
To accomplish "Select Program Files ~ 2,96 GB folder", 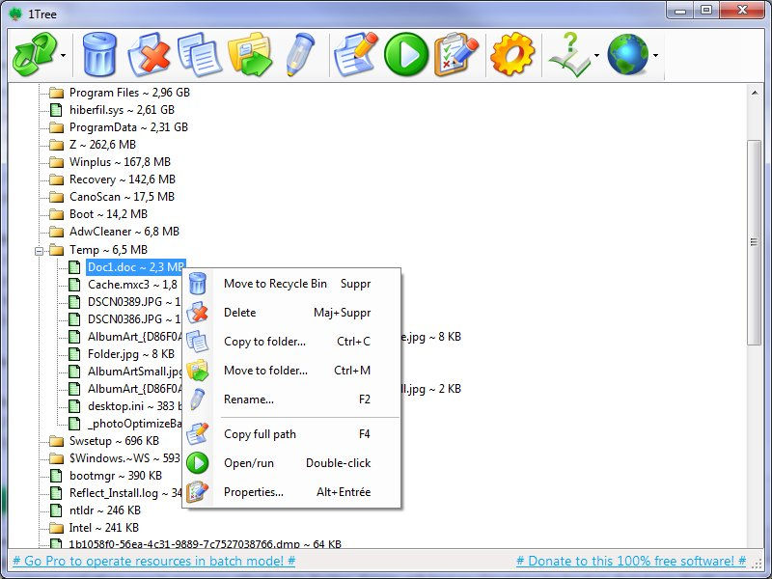I will coord(129,93).
